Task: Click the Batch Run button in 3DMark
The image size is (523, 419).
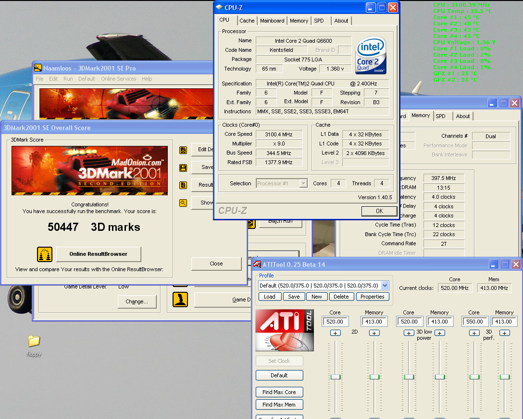Action: [x=281, y=222]
